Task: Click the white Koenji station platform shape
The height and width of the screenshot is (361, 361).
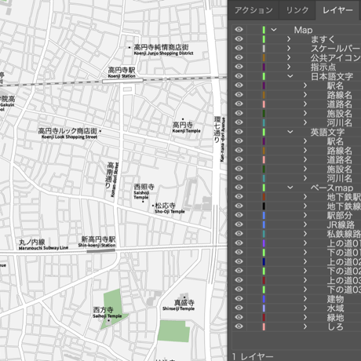Action: 122,81
